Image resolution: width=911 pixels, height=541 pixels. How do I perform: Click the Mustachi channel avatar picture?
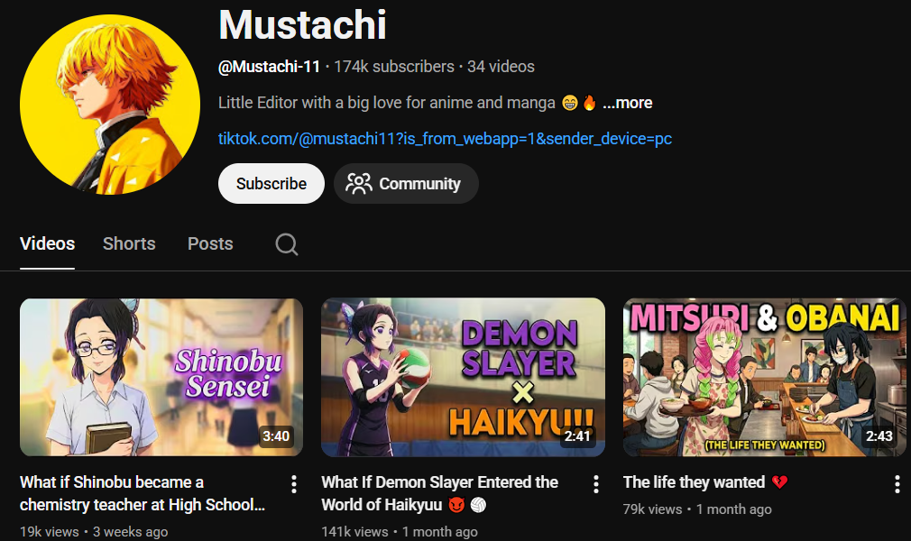coord(110,105)
